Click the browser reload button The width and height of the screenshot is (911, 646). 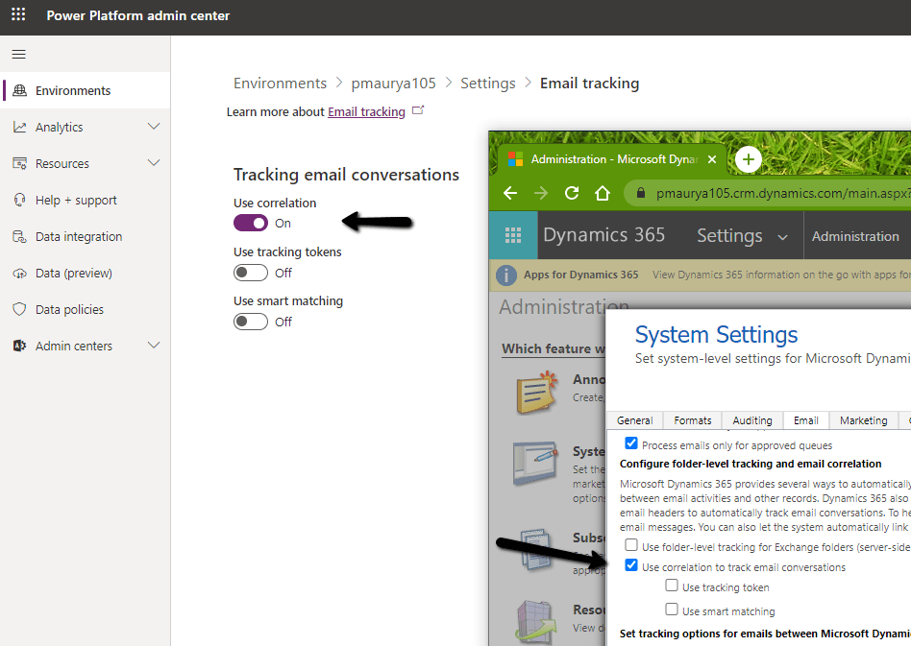pyautogui.click(x=572, y=193)
